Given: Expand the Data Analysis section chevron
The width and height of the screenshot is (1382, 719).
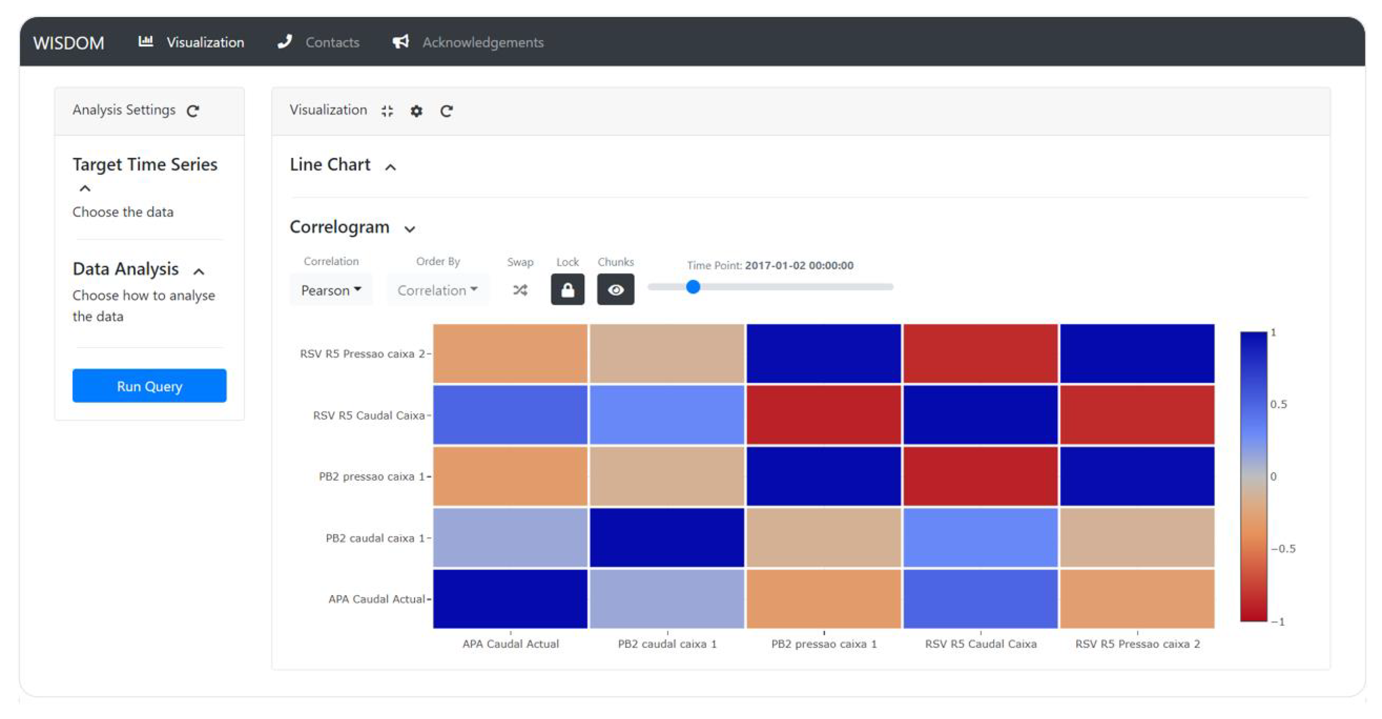Looking at the screenshot, I should click(199, 271).
